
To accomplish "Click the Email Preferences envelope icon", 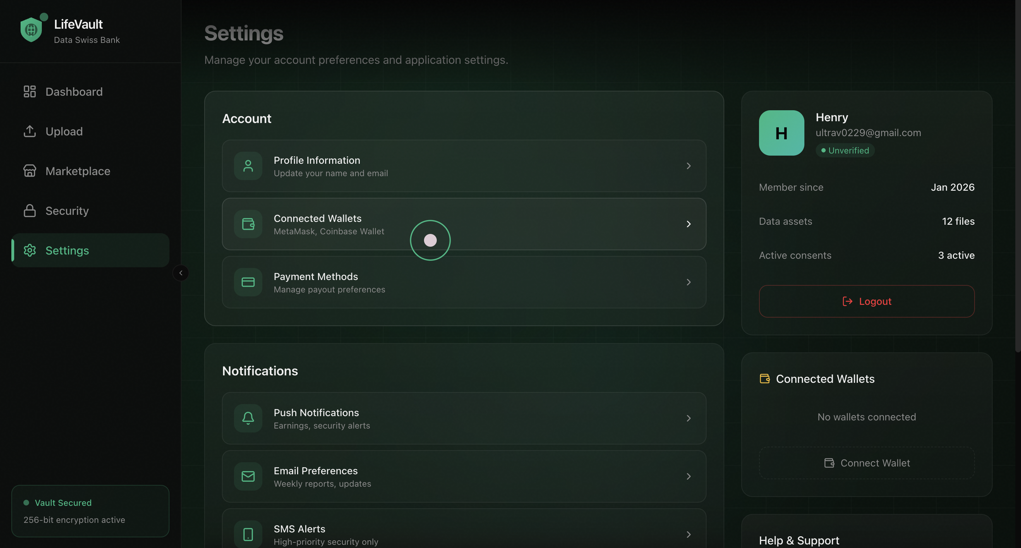I will click(248, 476).
